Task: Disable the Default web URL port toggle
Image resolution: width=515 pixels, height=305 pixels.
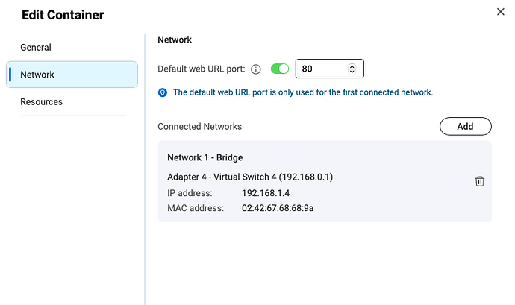Action: (x=280, y=69)
